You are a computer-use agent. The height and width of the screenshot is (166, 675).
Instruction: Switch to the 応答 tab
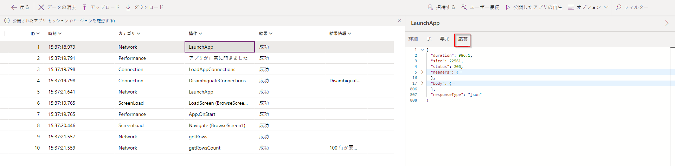click(463, 39)
